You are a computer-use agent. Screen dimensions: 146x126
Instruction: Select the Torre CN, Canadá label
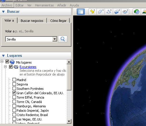(x=29, y=102)
